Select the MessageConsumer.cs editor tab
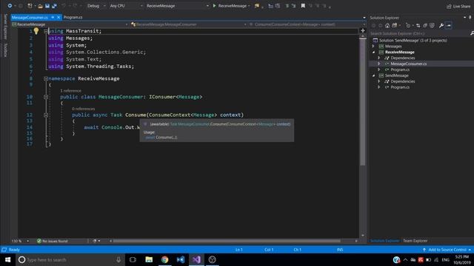Viewport: 474px width, 266px height. tap(30, 17)
